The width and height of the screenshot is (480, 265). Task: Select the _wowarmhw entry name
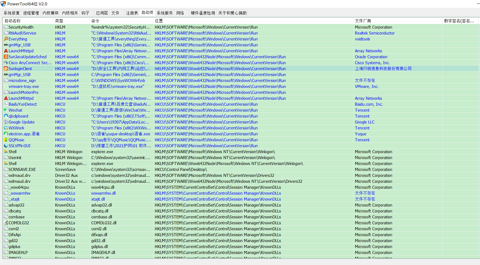coord(19,193)
